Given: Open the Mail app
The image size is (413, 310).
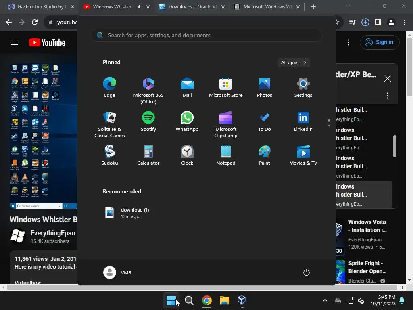Looking at the screenshot, I should click(187, 88).
